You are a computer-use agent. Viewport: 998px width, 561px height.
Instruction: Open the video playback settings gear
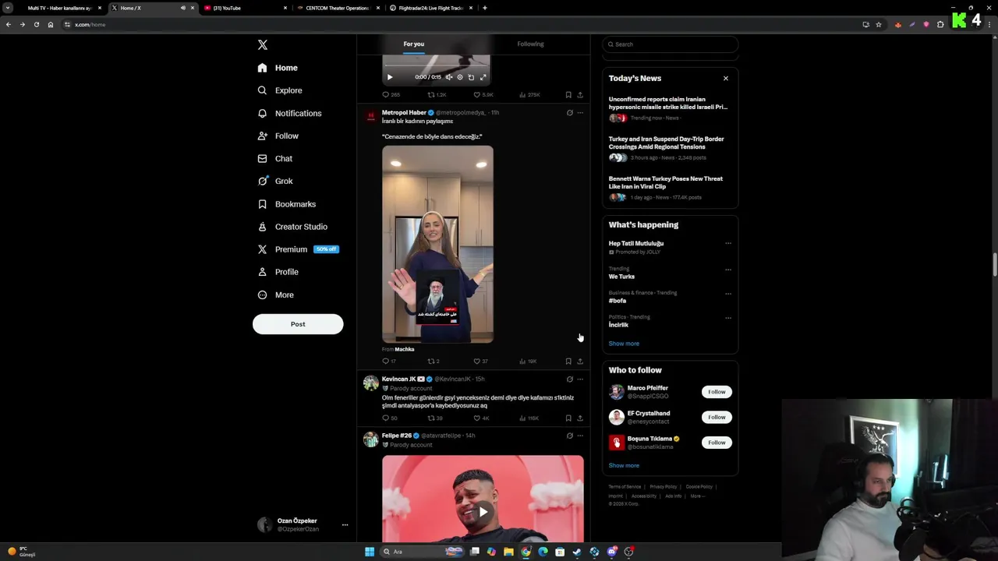[x=460, y=77]
